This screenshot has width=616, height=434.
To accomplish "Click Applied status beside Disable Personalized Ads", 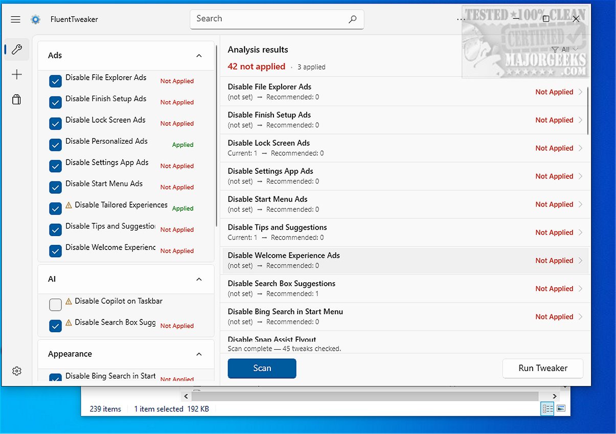I will [182, 145].
